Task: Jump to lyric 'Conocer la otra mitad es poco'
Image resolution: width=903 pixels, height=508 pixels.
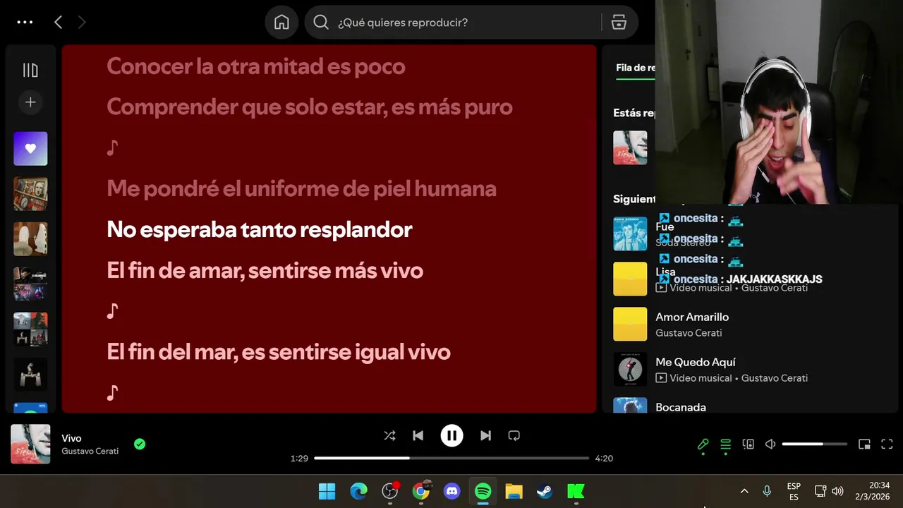Action: point(255,66)
